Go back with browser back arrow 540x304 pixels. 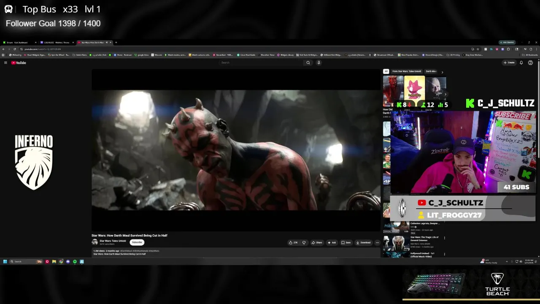coord(3,49)
